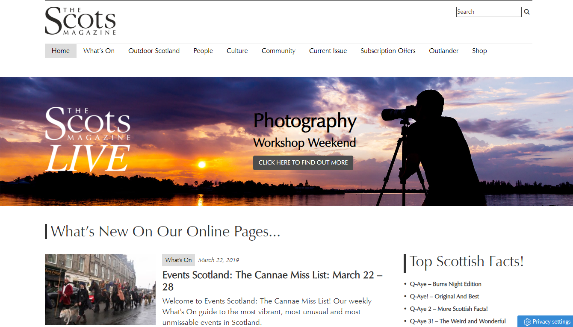Open Q-Aye – Burns Night Edition link
The width and height of the screenshot is (573, 327).
(x=446, y=284)
